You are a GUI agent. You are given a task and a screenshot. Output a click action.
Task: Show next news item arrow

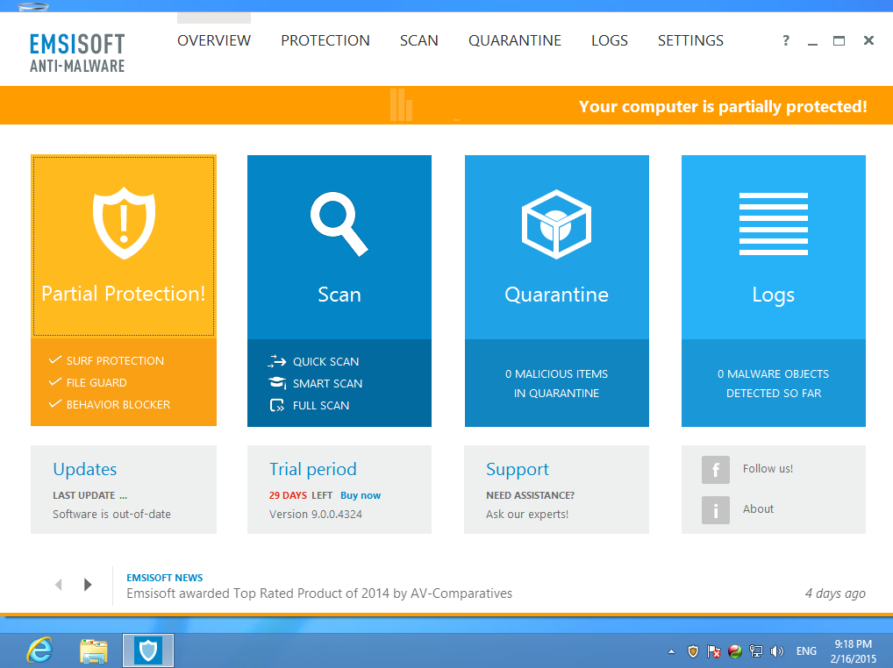pyautogui.click(x=87, y=585)
